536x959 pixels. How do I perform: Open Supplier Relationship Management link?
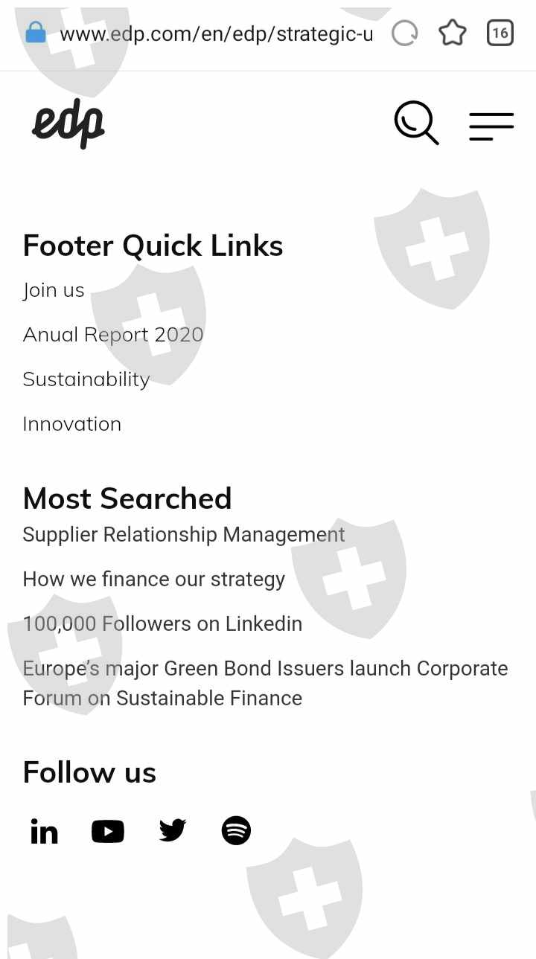184,534
